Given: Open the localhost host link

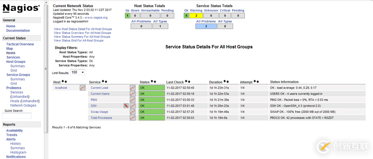Looking at the screenshot, I should [x=61, y=88].
